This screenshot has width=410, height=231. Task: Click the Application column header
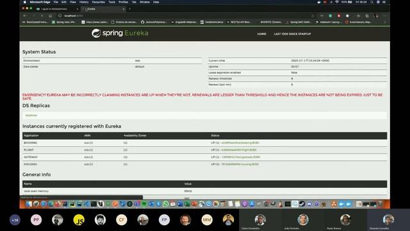tap(31, 135)
